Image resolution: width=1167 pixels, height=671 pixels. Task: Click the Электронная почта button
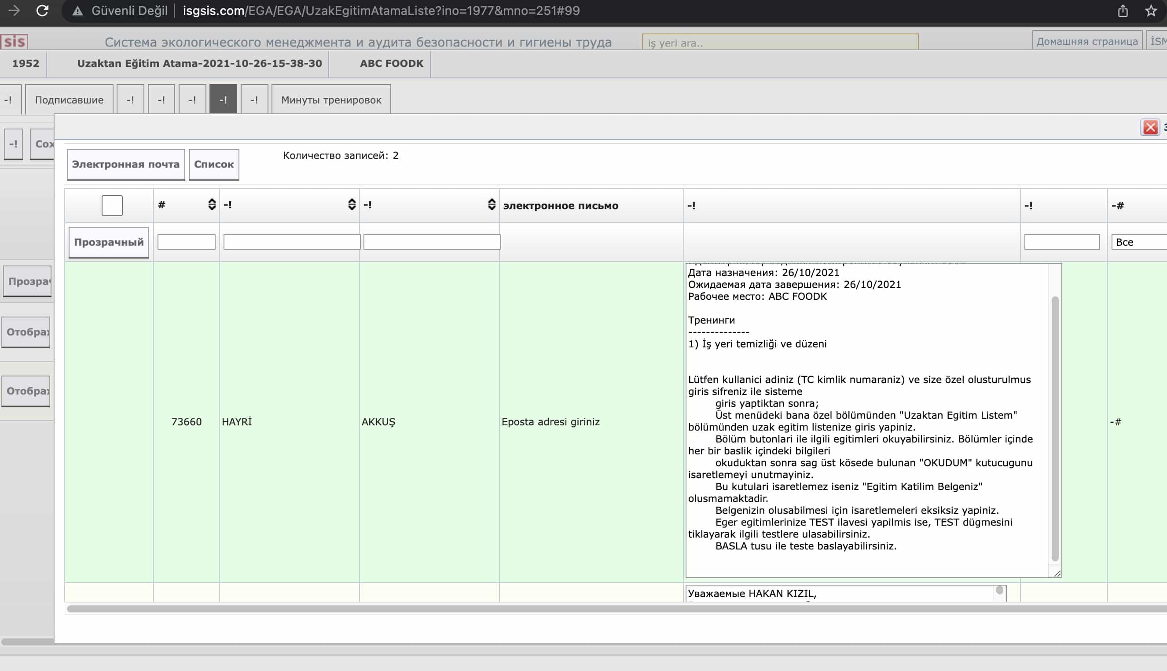(126, 165)
